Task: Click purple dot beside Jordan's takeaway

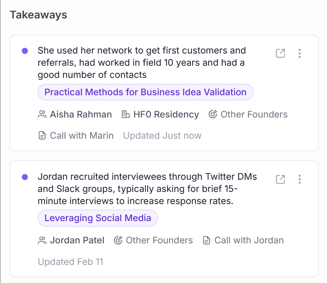Action: [25, 177]
